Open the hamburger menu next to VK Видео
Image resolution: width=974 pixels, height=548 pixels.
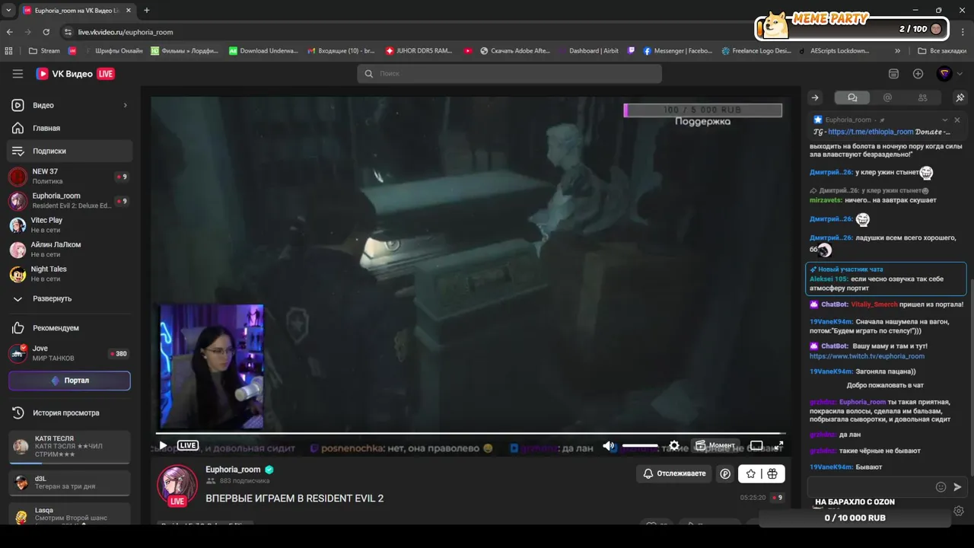[x=18, y=74]
